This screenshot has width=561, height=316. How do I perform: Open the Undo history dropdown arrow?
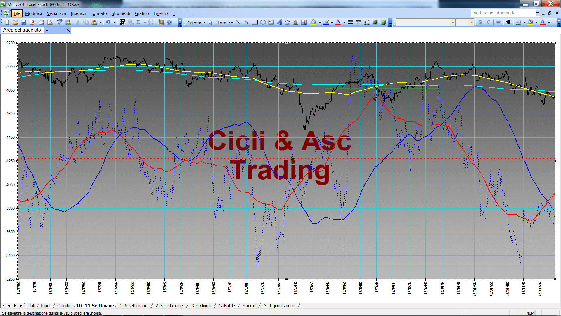click(x=114, y=22)
